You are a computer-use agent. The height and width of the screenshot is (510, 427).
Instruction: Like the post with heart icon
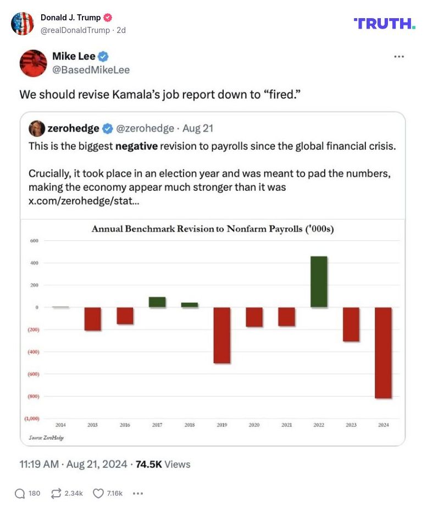point(98,493)
